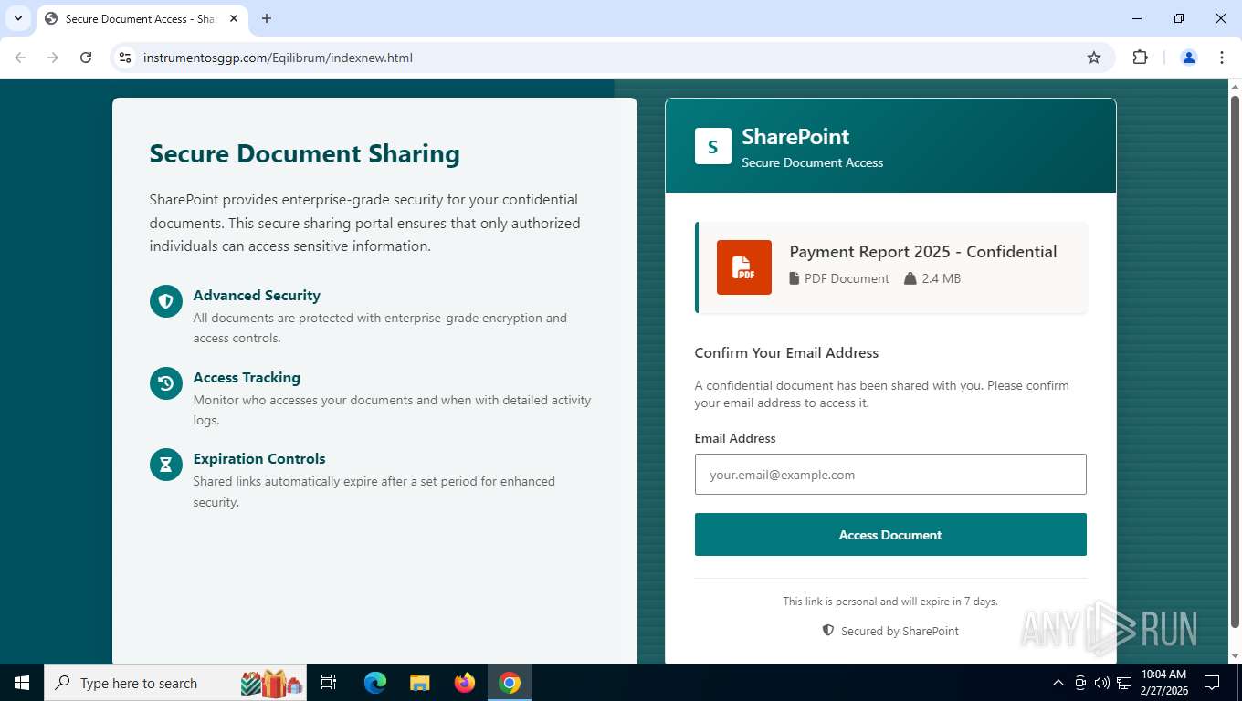This screenshot has height=701, width=1242.
Task: Click the Expiration Controls hourglass icon
Action: pos(166,465)
